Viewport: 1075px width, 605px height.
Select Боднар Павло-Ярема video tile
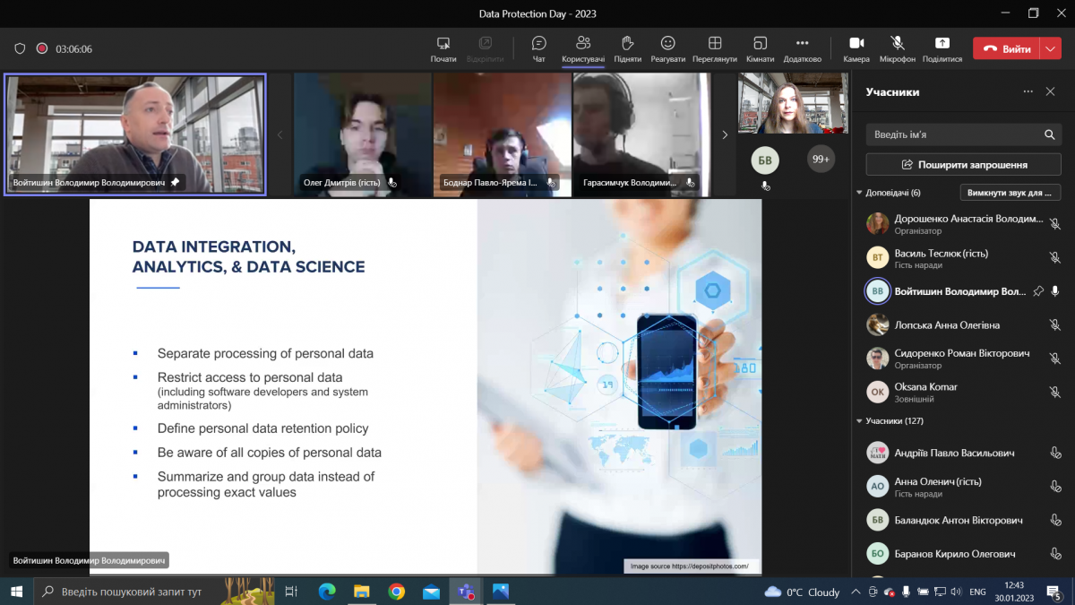pyautogui.click(x=502, y=134)
